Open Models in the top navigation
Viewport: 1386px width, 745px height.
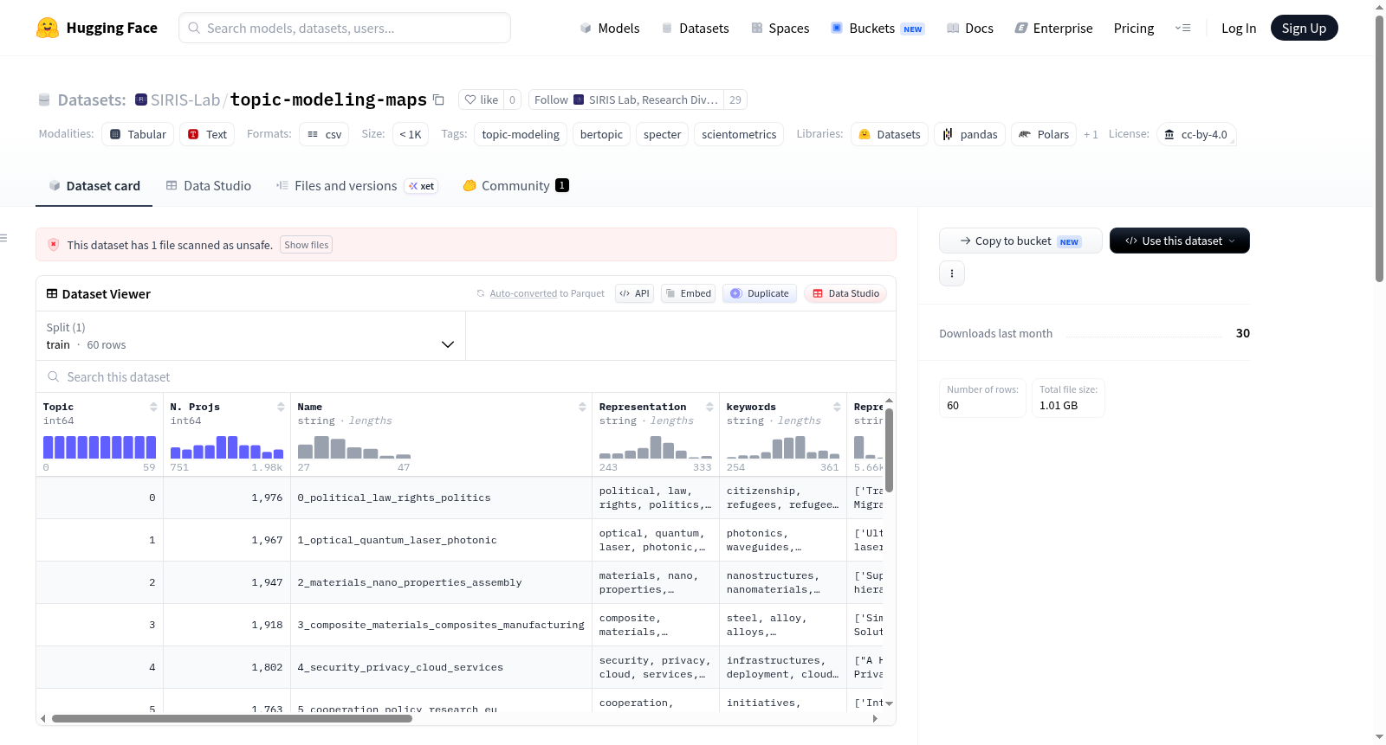610,28
